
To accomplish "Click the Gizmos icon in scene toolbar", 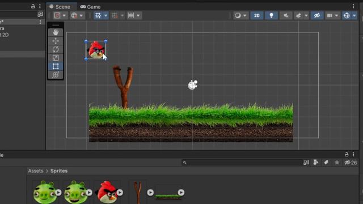I will 347,15.
